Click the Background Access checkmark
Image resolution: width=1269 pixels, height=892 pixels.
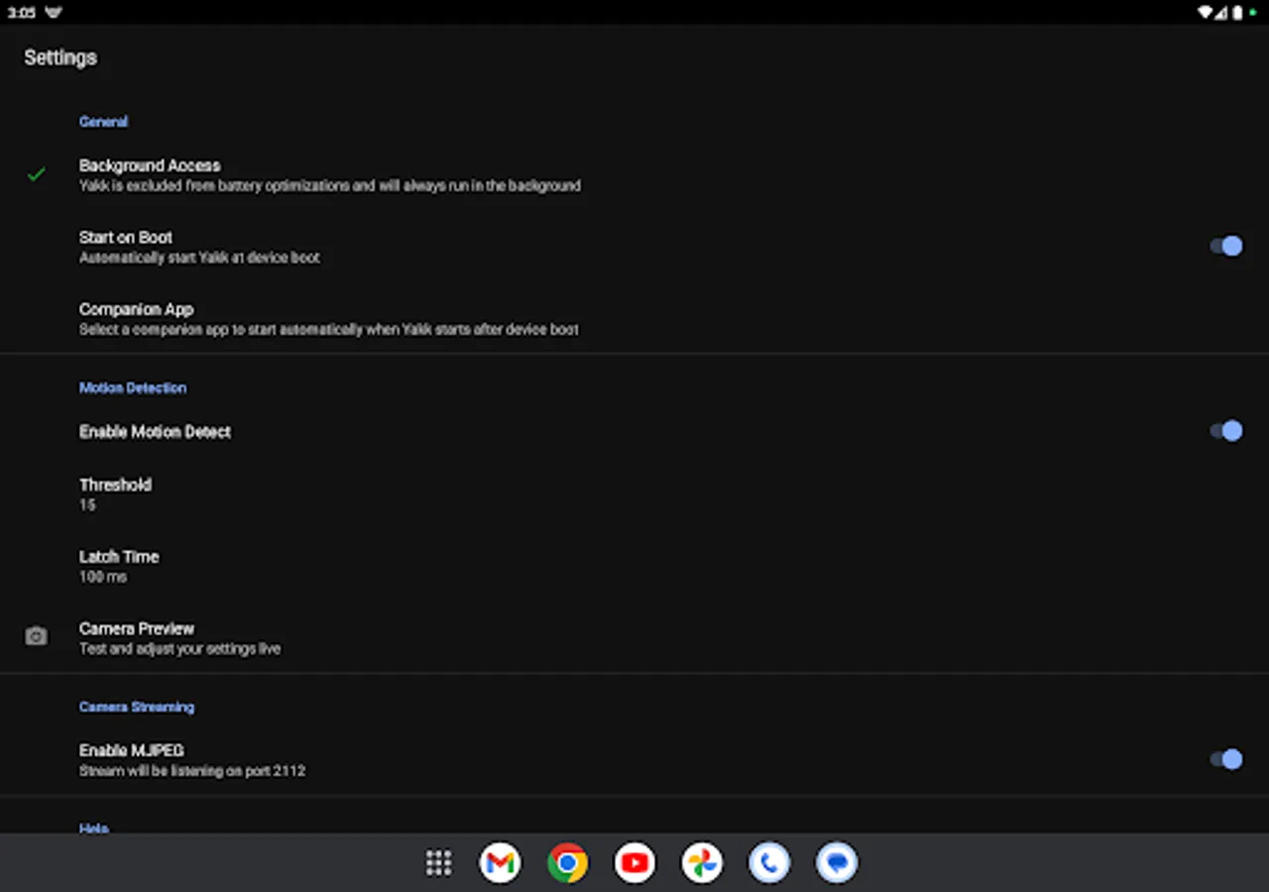(36, 174)
